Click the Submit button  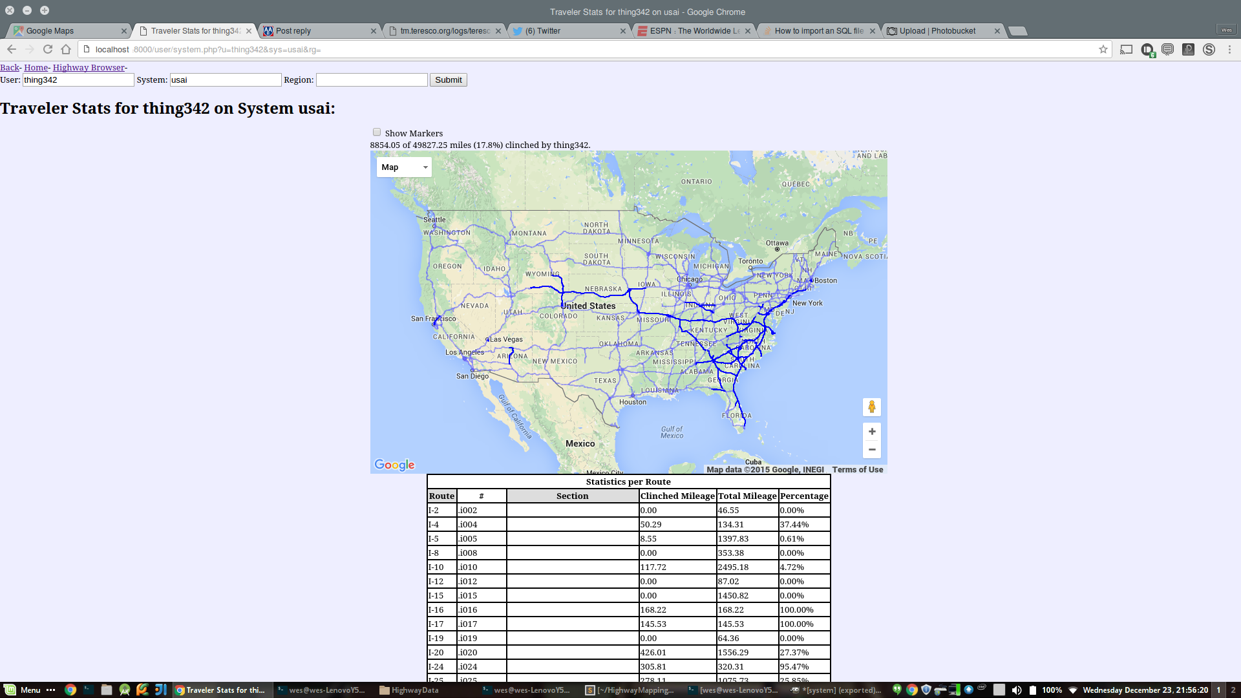(449, 79)
